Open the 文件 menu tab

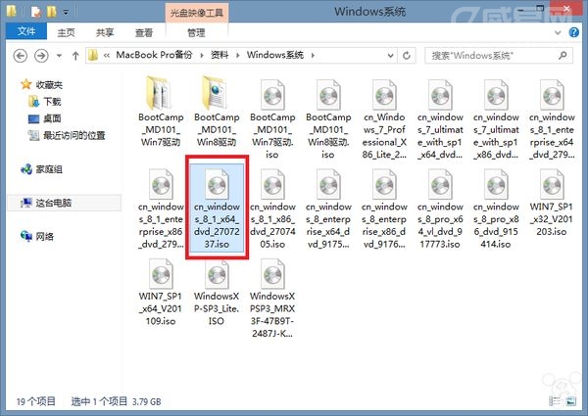click(26, 31)
